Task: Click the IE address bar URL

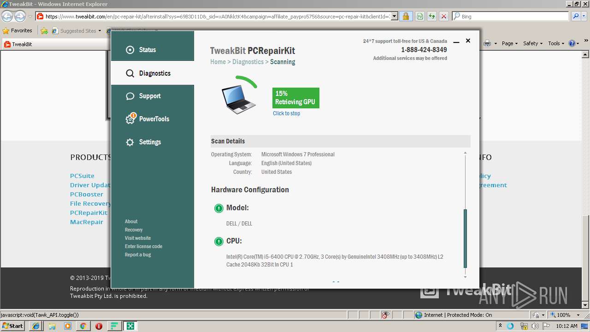Action: 218,16
